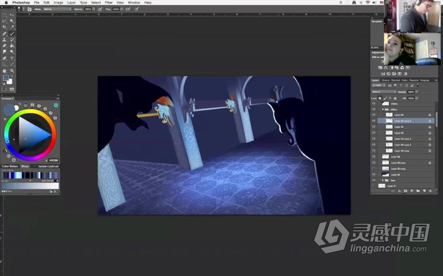Click Update Coolorus! button
443x276 pixels.
pos(48,166)
